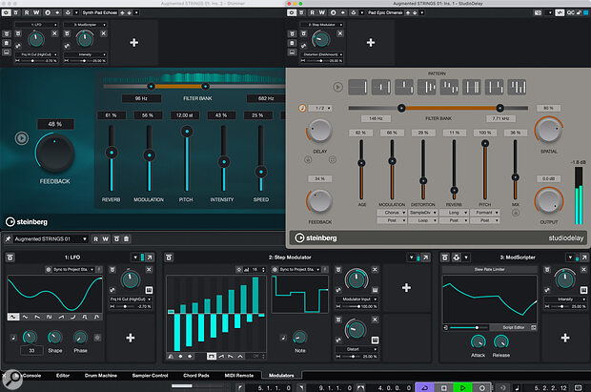Screen dimensions: 591x392
Task: Add new modulation target in ModScripter panel
Action: (x=565, y=338)
